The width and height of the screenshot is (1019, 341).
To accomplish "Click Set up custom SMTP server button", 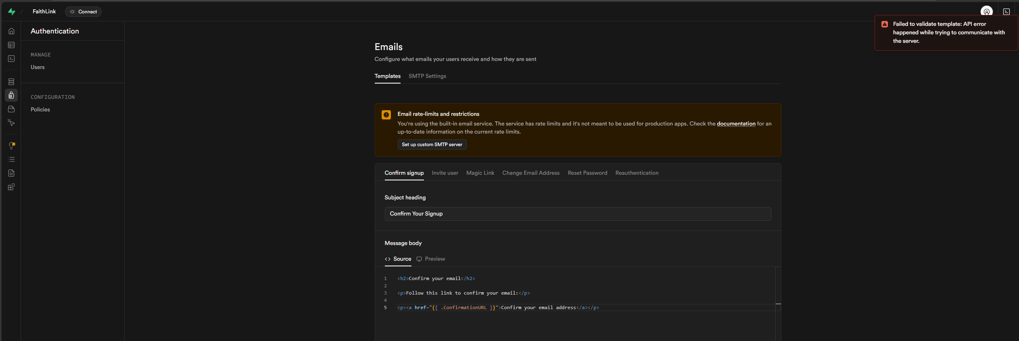I will click(x=432, y=144).
